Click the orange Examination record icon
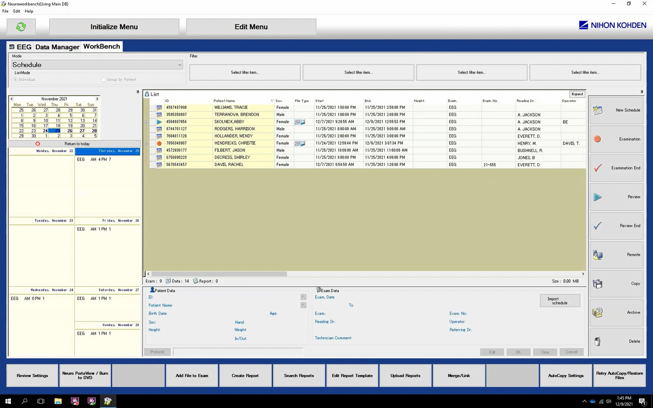Screen dimensions: 653x408 pos(597,139)
